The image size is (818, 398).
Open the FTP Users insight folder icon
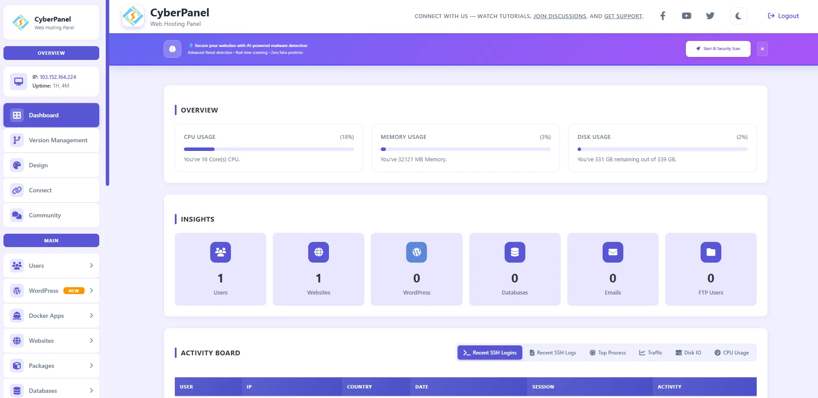click(x=711, y=252)
